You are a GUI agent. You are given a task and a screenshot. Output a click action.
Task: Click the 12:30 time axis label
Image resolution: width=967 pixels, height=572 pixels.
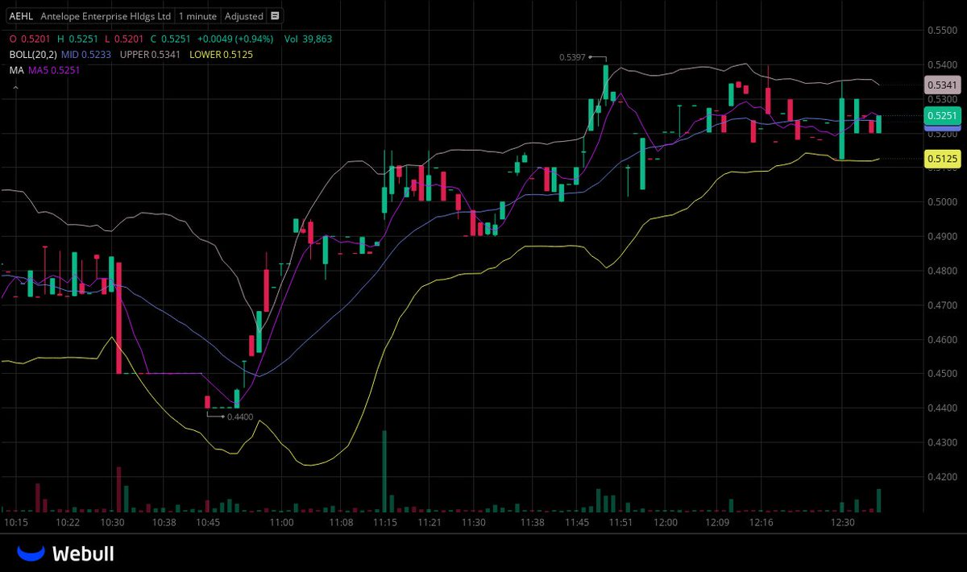(x=841, y=523)
